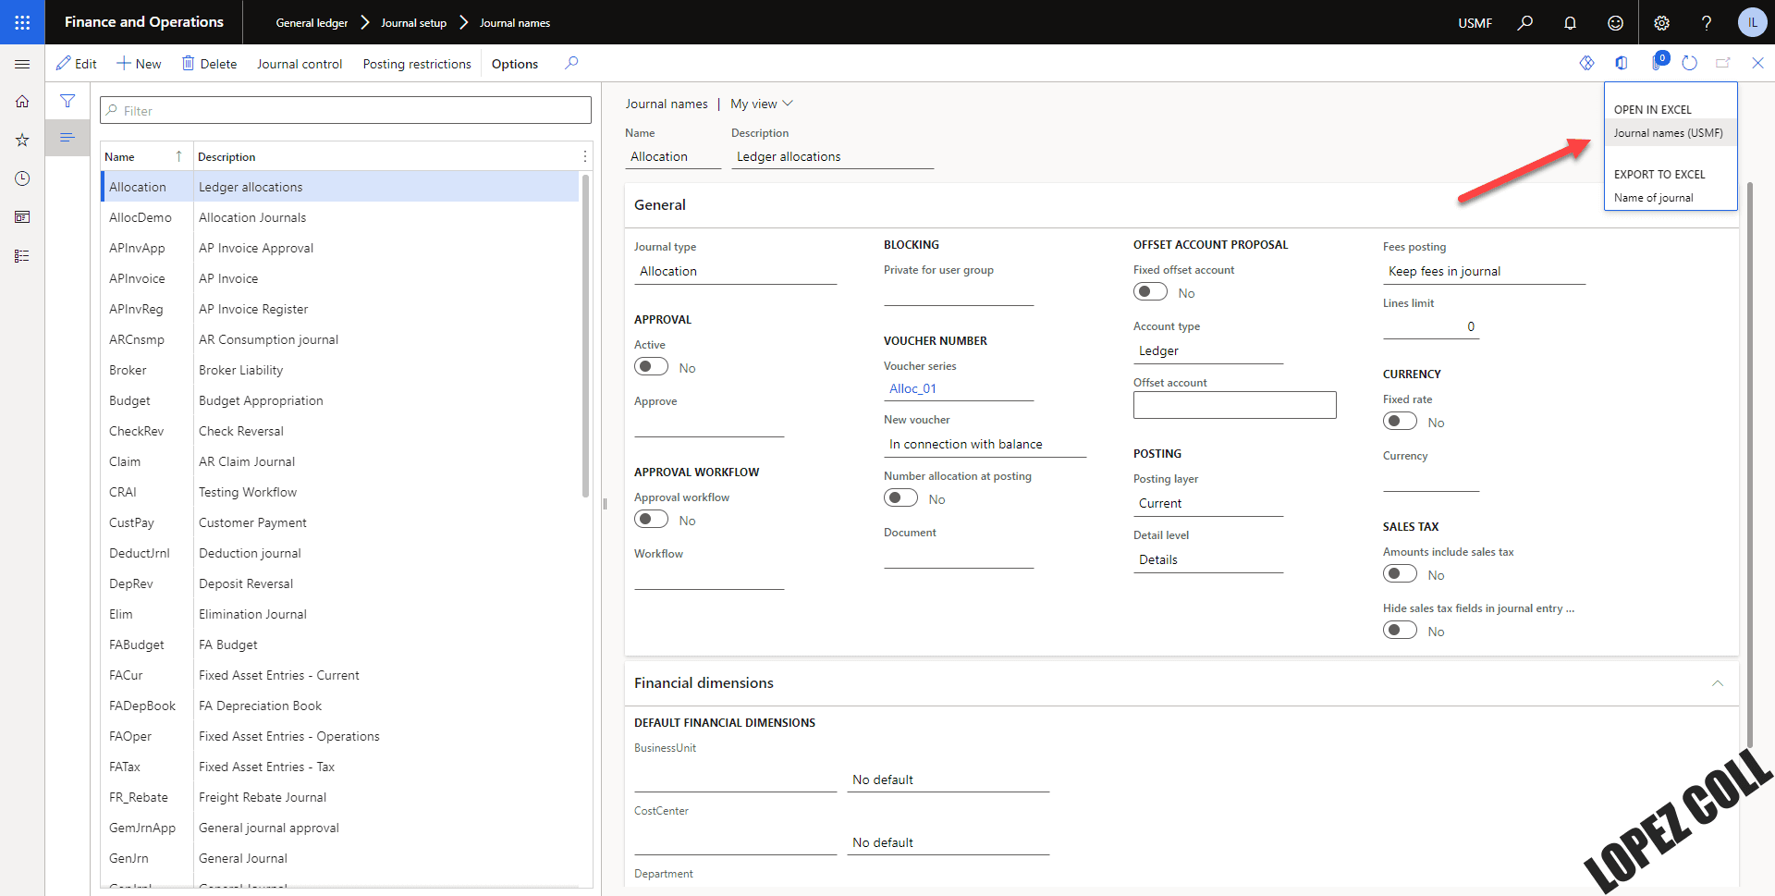The height and width of the screenshot is (896, 1775).
Task: Open the Journal type combo box
Action: pos(735,271)
